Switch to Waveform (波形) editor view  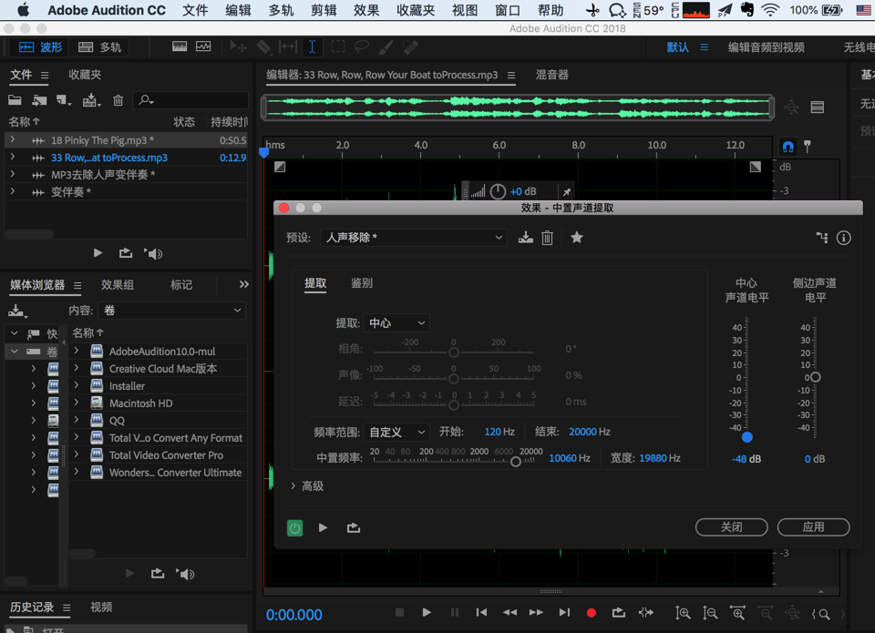tap(40, 47)
